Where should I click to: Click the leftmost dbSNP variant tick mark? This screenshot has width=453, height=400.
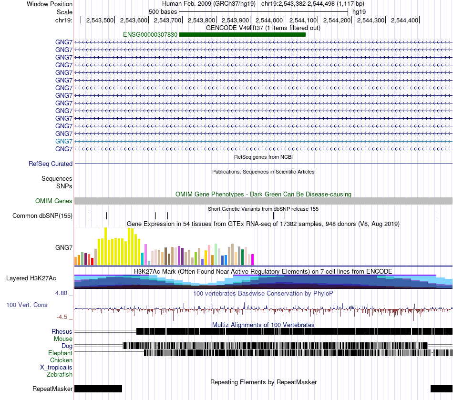tap(88, 216)
